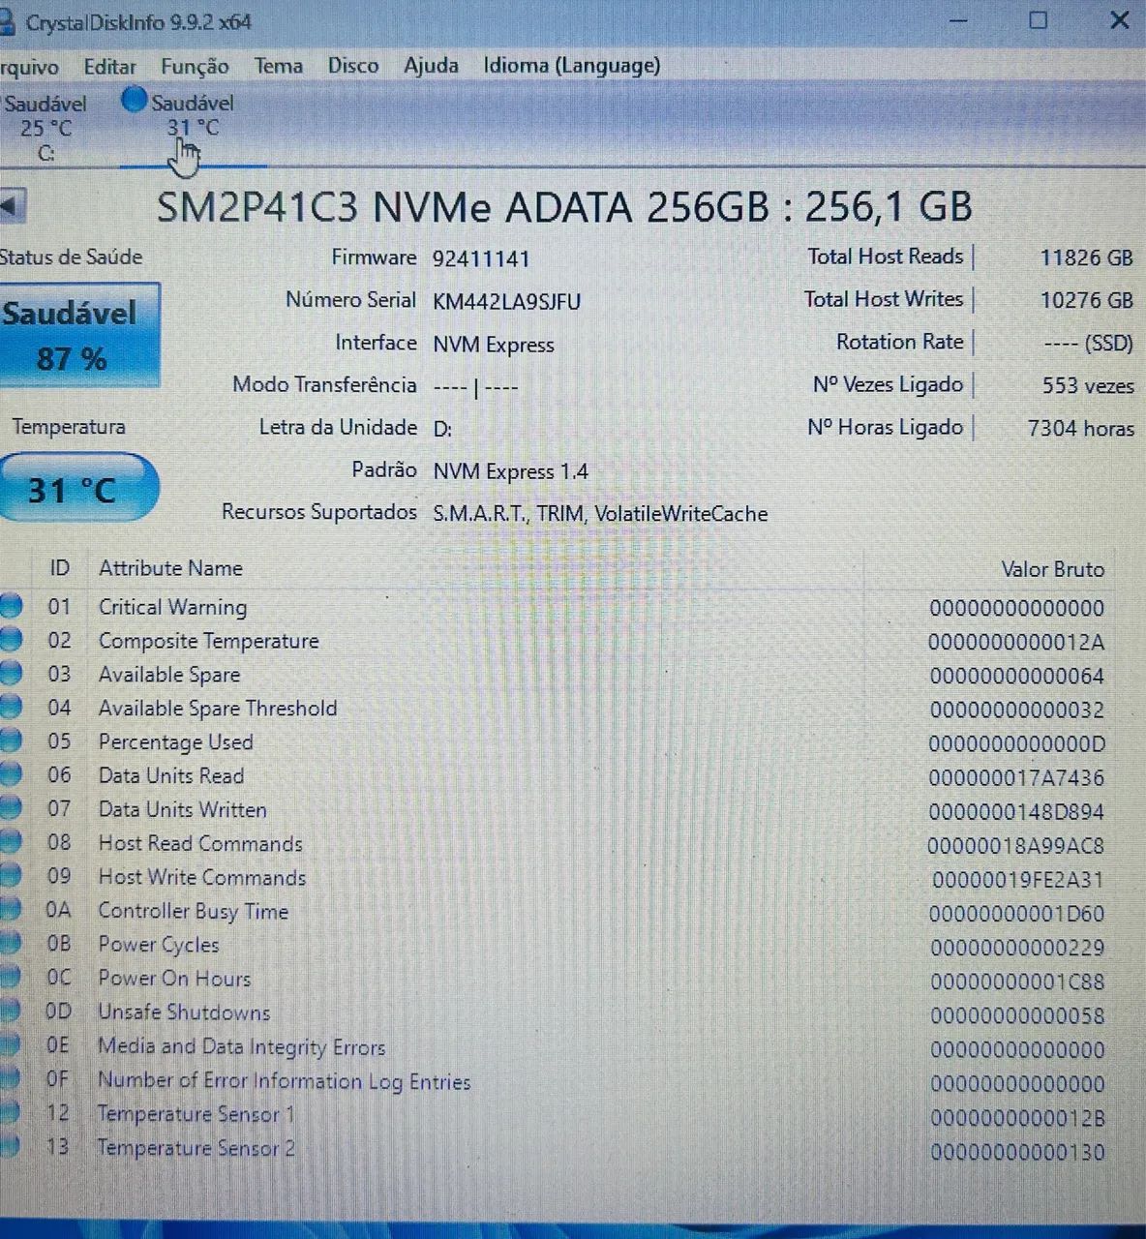Click the Total Host Writes label
Image resolution: width=1146 pixels, height=1239 pixels.
click(x=883, y=299)
